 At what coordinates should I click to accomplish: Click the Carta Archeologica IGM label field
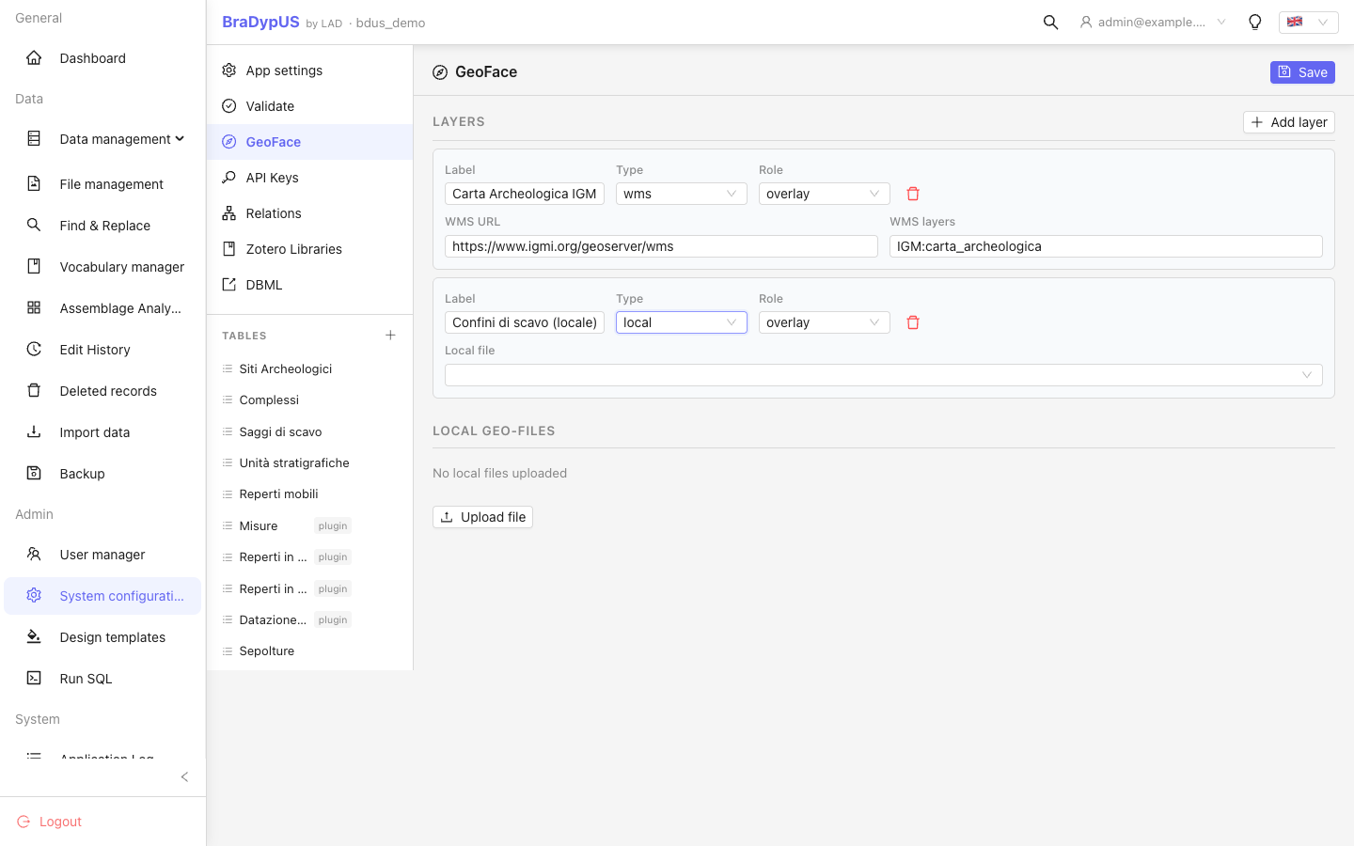pyautogui.click(x=525, y=194)
